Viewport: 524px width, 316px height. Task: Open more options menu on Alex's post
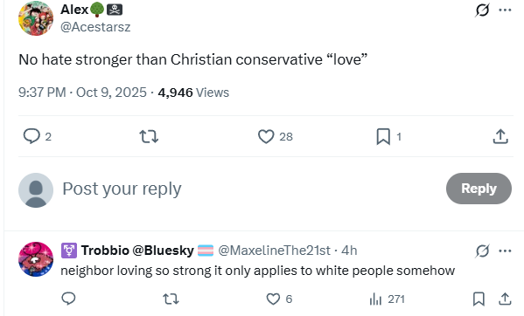point(505,10)
